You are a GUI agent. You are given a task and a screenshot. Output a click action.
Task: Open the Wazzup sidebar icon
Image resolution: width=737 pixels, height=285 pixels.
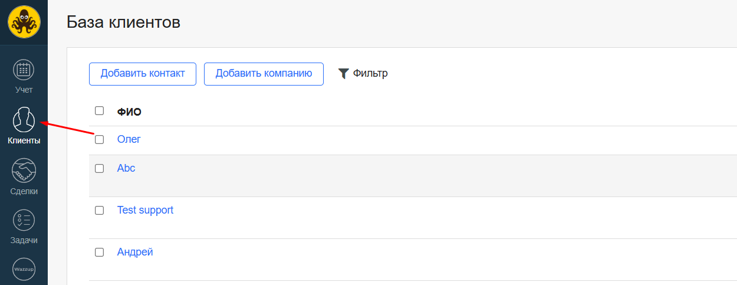click(24, 270)
